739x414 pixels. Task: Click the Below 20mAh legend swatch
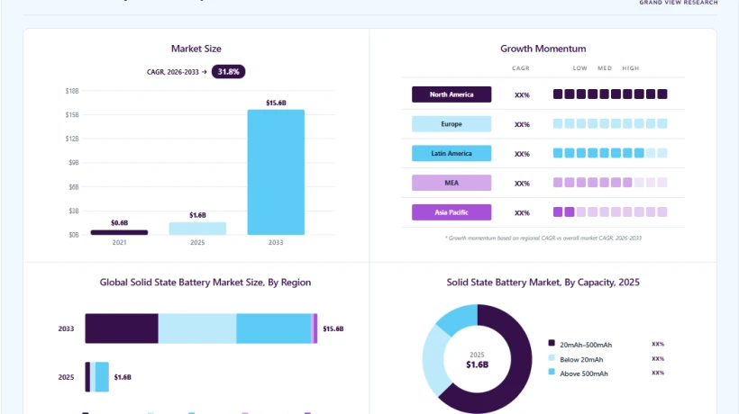[x=552, y=357]
